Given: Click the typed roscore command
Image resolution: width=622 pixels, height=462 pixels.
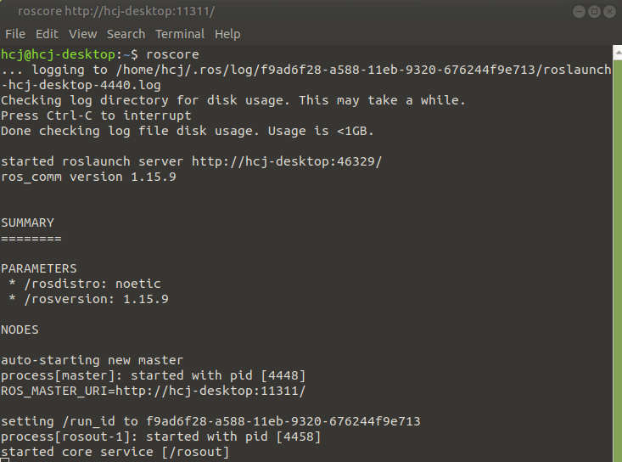Looking at the screenshot, I should click(172, 54).
